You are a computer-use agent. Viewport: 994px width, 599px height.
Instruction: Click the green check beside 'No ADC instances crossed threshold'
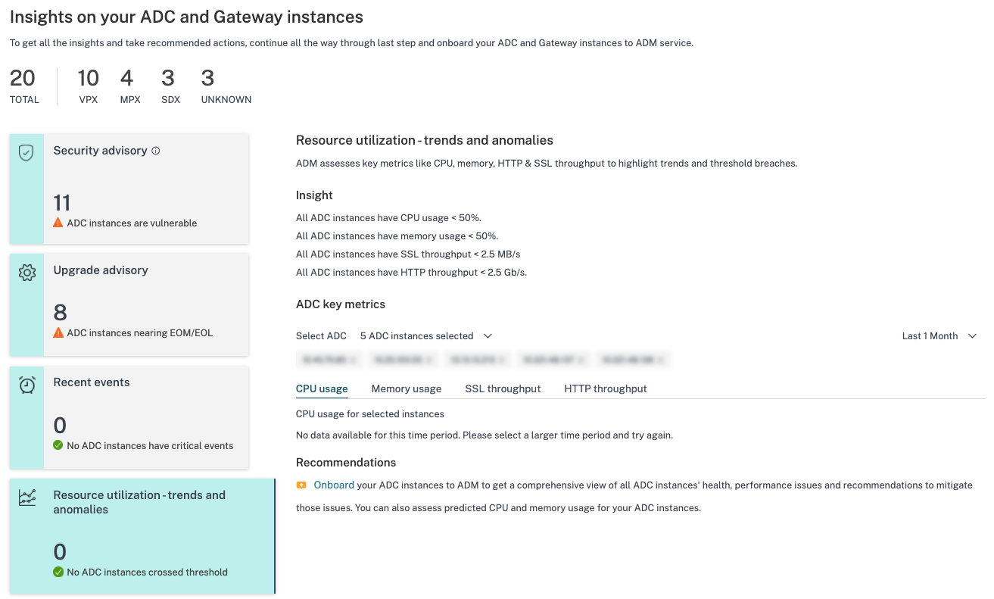tap(58, 572)
